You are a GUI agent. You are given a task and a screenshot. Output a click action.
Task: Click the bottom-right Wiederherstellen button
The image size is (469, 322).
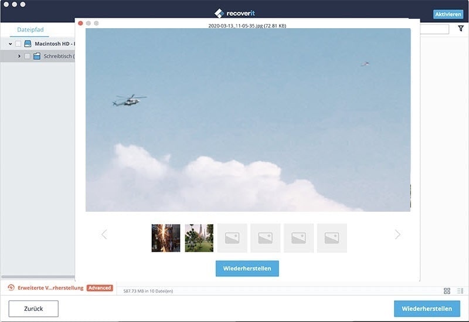427,309
